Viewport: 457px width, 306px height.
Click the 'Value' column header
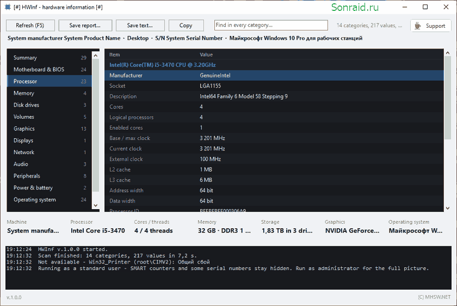[x=206, y=54]
